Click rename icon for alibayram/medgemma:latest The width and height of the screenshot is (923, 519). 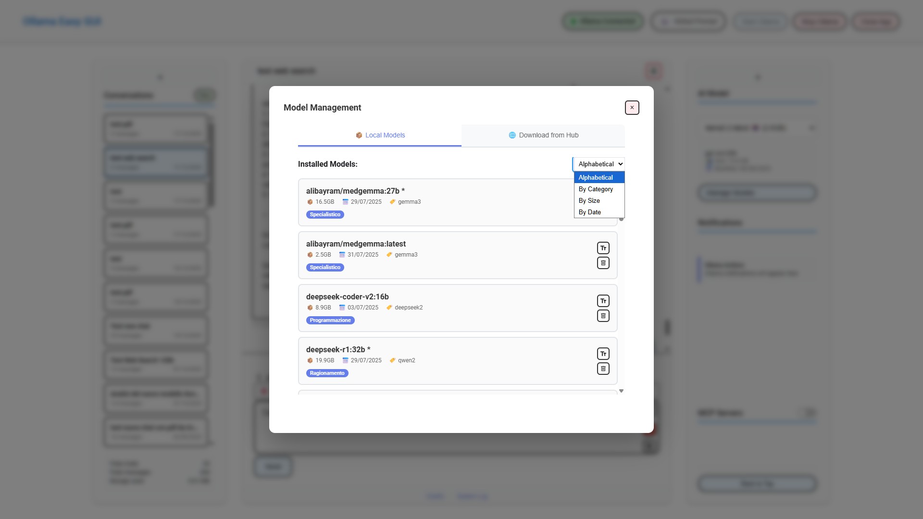pyautogui.click(x=603, y=248)
